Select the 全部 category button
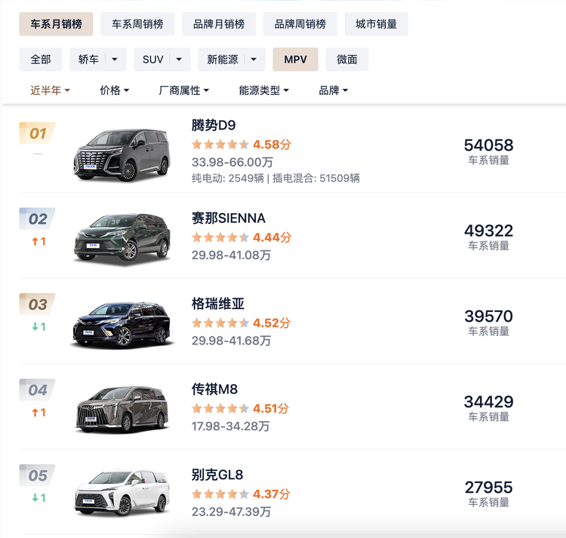This screenshot has width=566, height=538. coord(41,60)
